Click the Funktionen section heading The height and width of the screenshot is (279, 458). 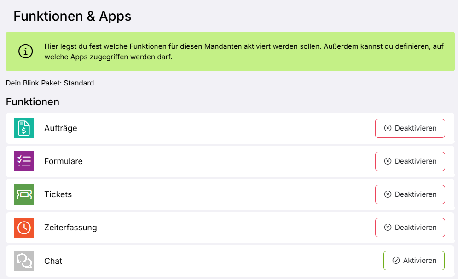[33, 102]
